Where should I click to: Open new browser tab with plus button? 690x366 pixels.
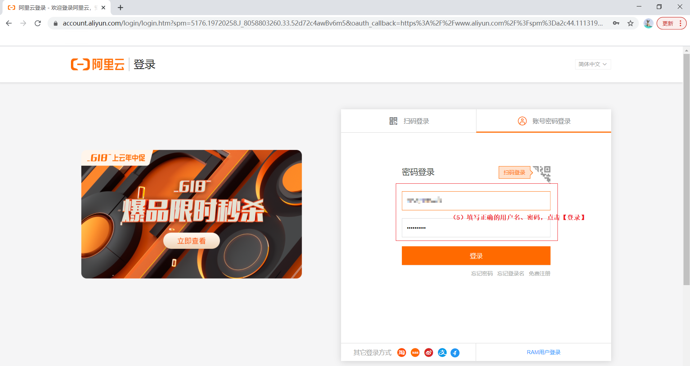[121, 8]
